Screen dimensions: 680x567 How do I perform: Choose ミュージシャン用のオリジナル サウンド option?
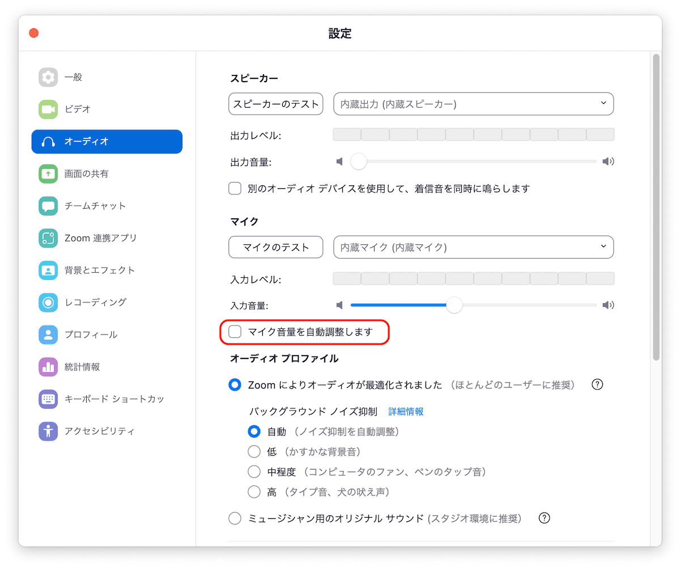pyautogui.click(x=235, y=518)
